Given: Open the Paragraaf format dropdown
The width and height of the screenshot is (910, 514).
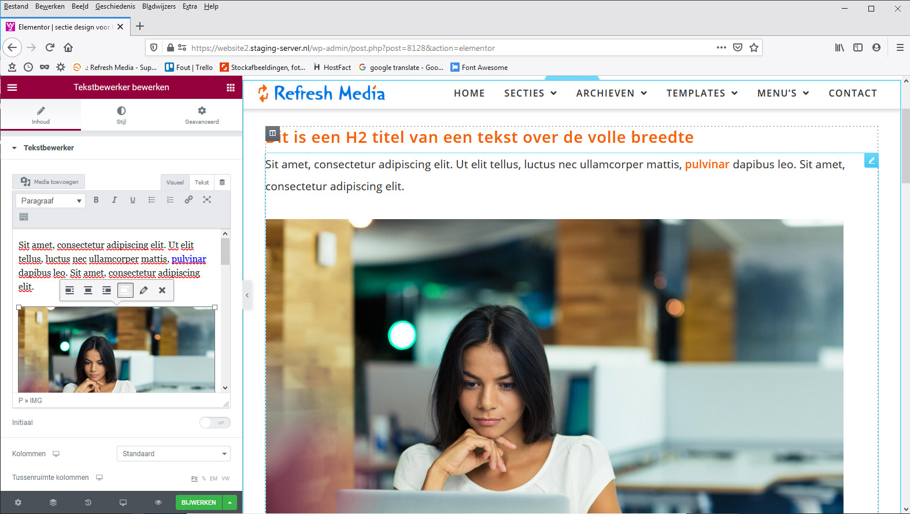Looking at the screenshot, I should point(50,201).
